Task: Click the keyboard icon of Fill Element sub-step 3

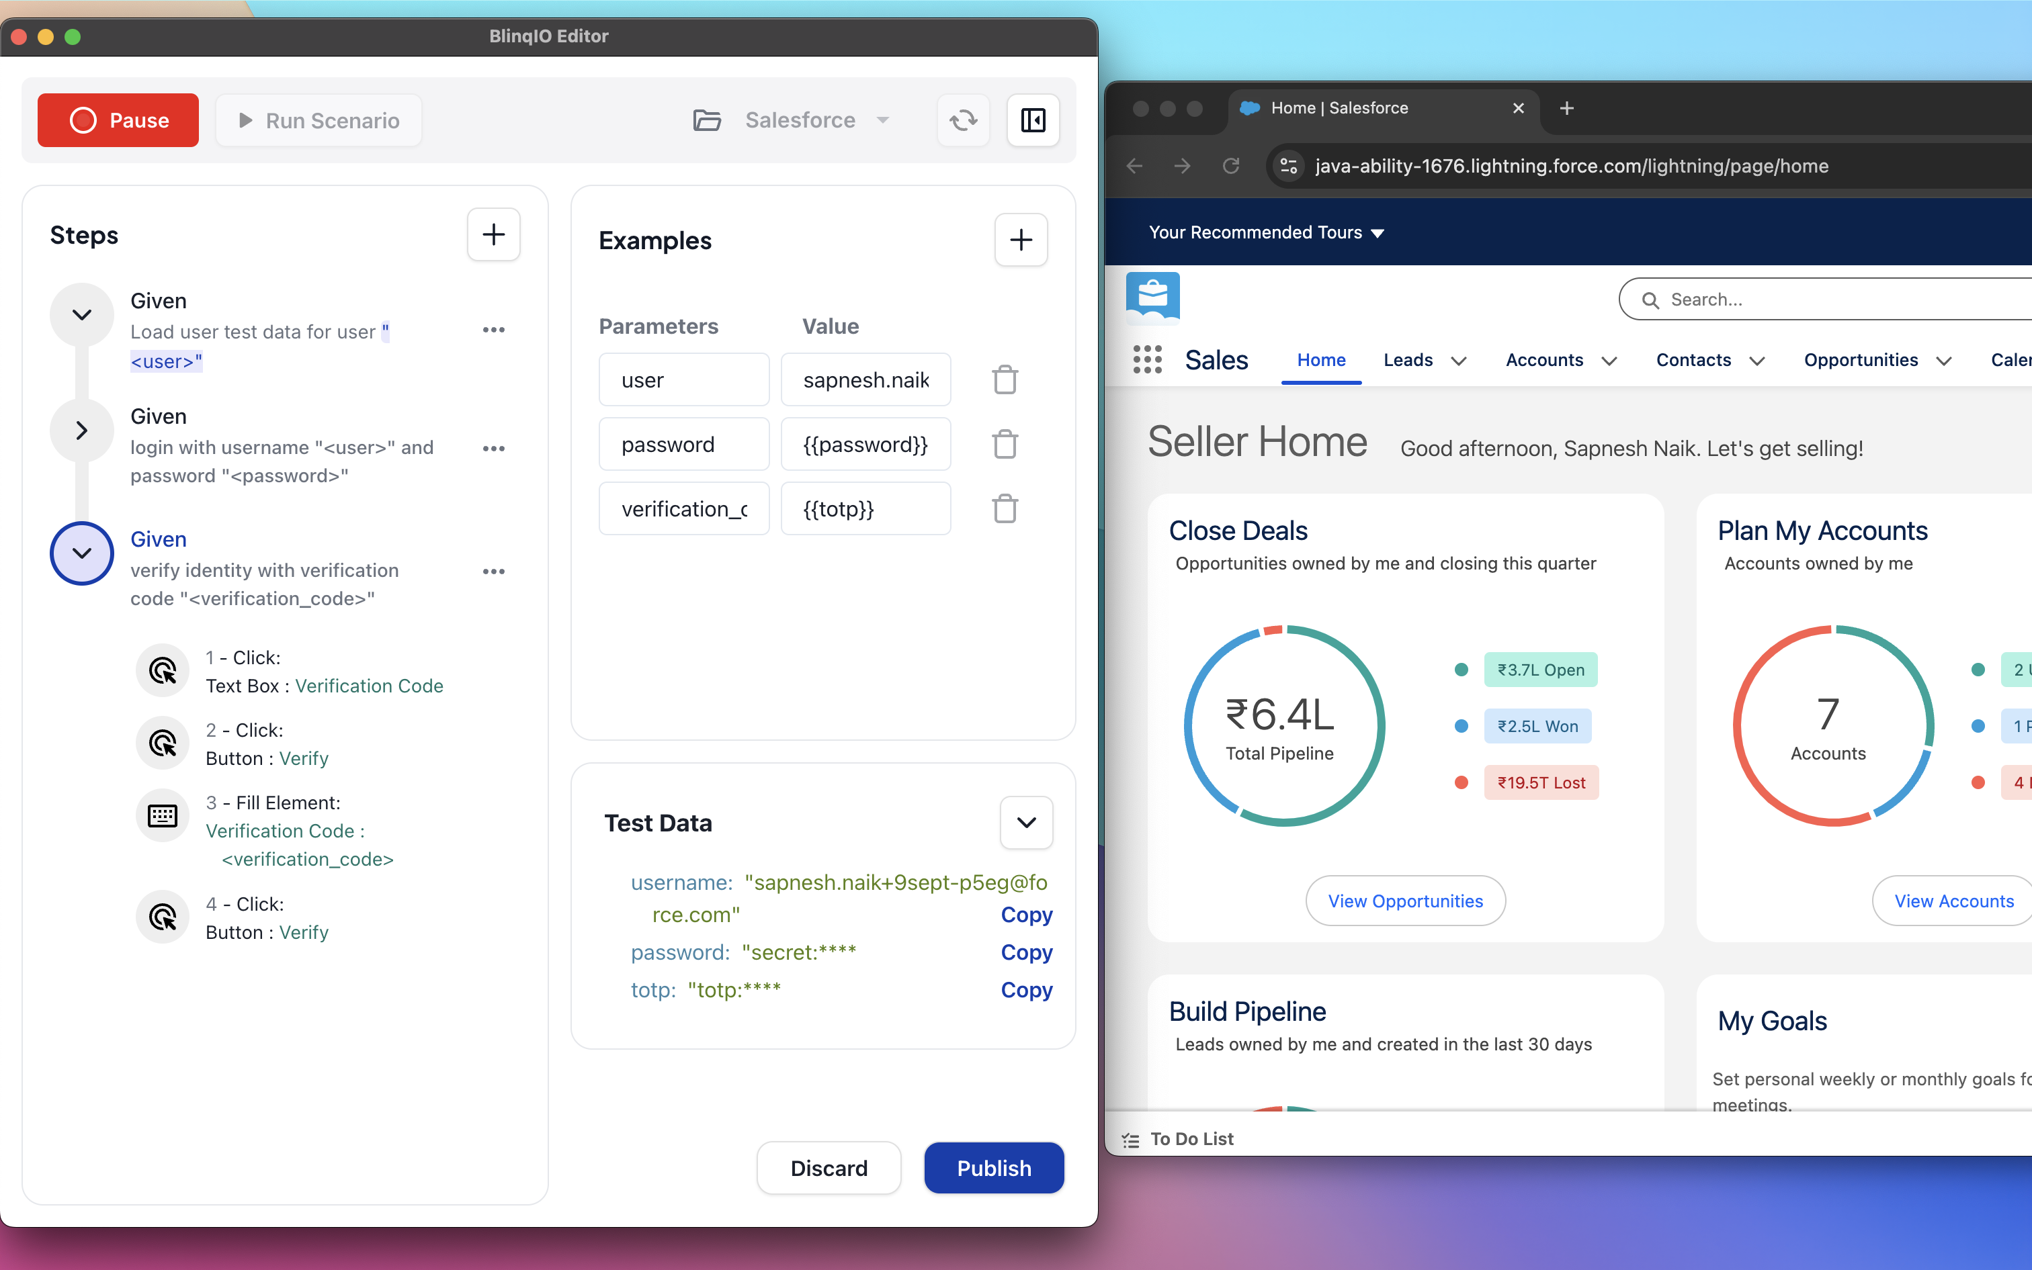Action: pos(162,815)
